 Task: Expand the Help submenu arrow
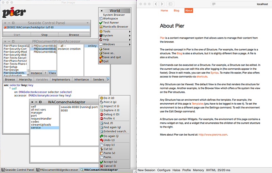(130, 40)
